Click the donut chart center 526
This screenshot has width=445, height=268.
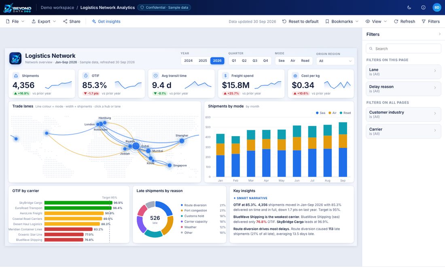[x=155, y=219]
